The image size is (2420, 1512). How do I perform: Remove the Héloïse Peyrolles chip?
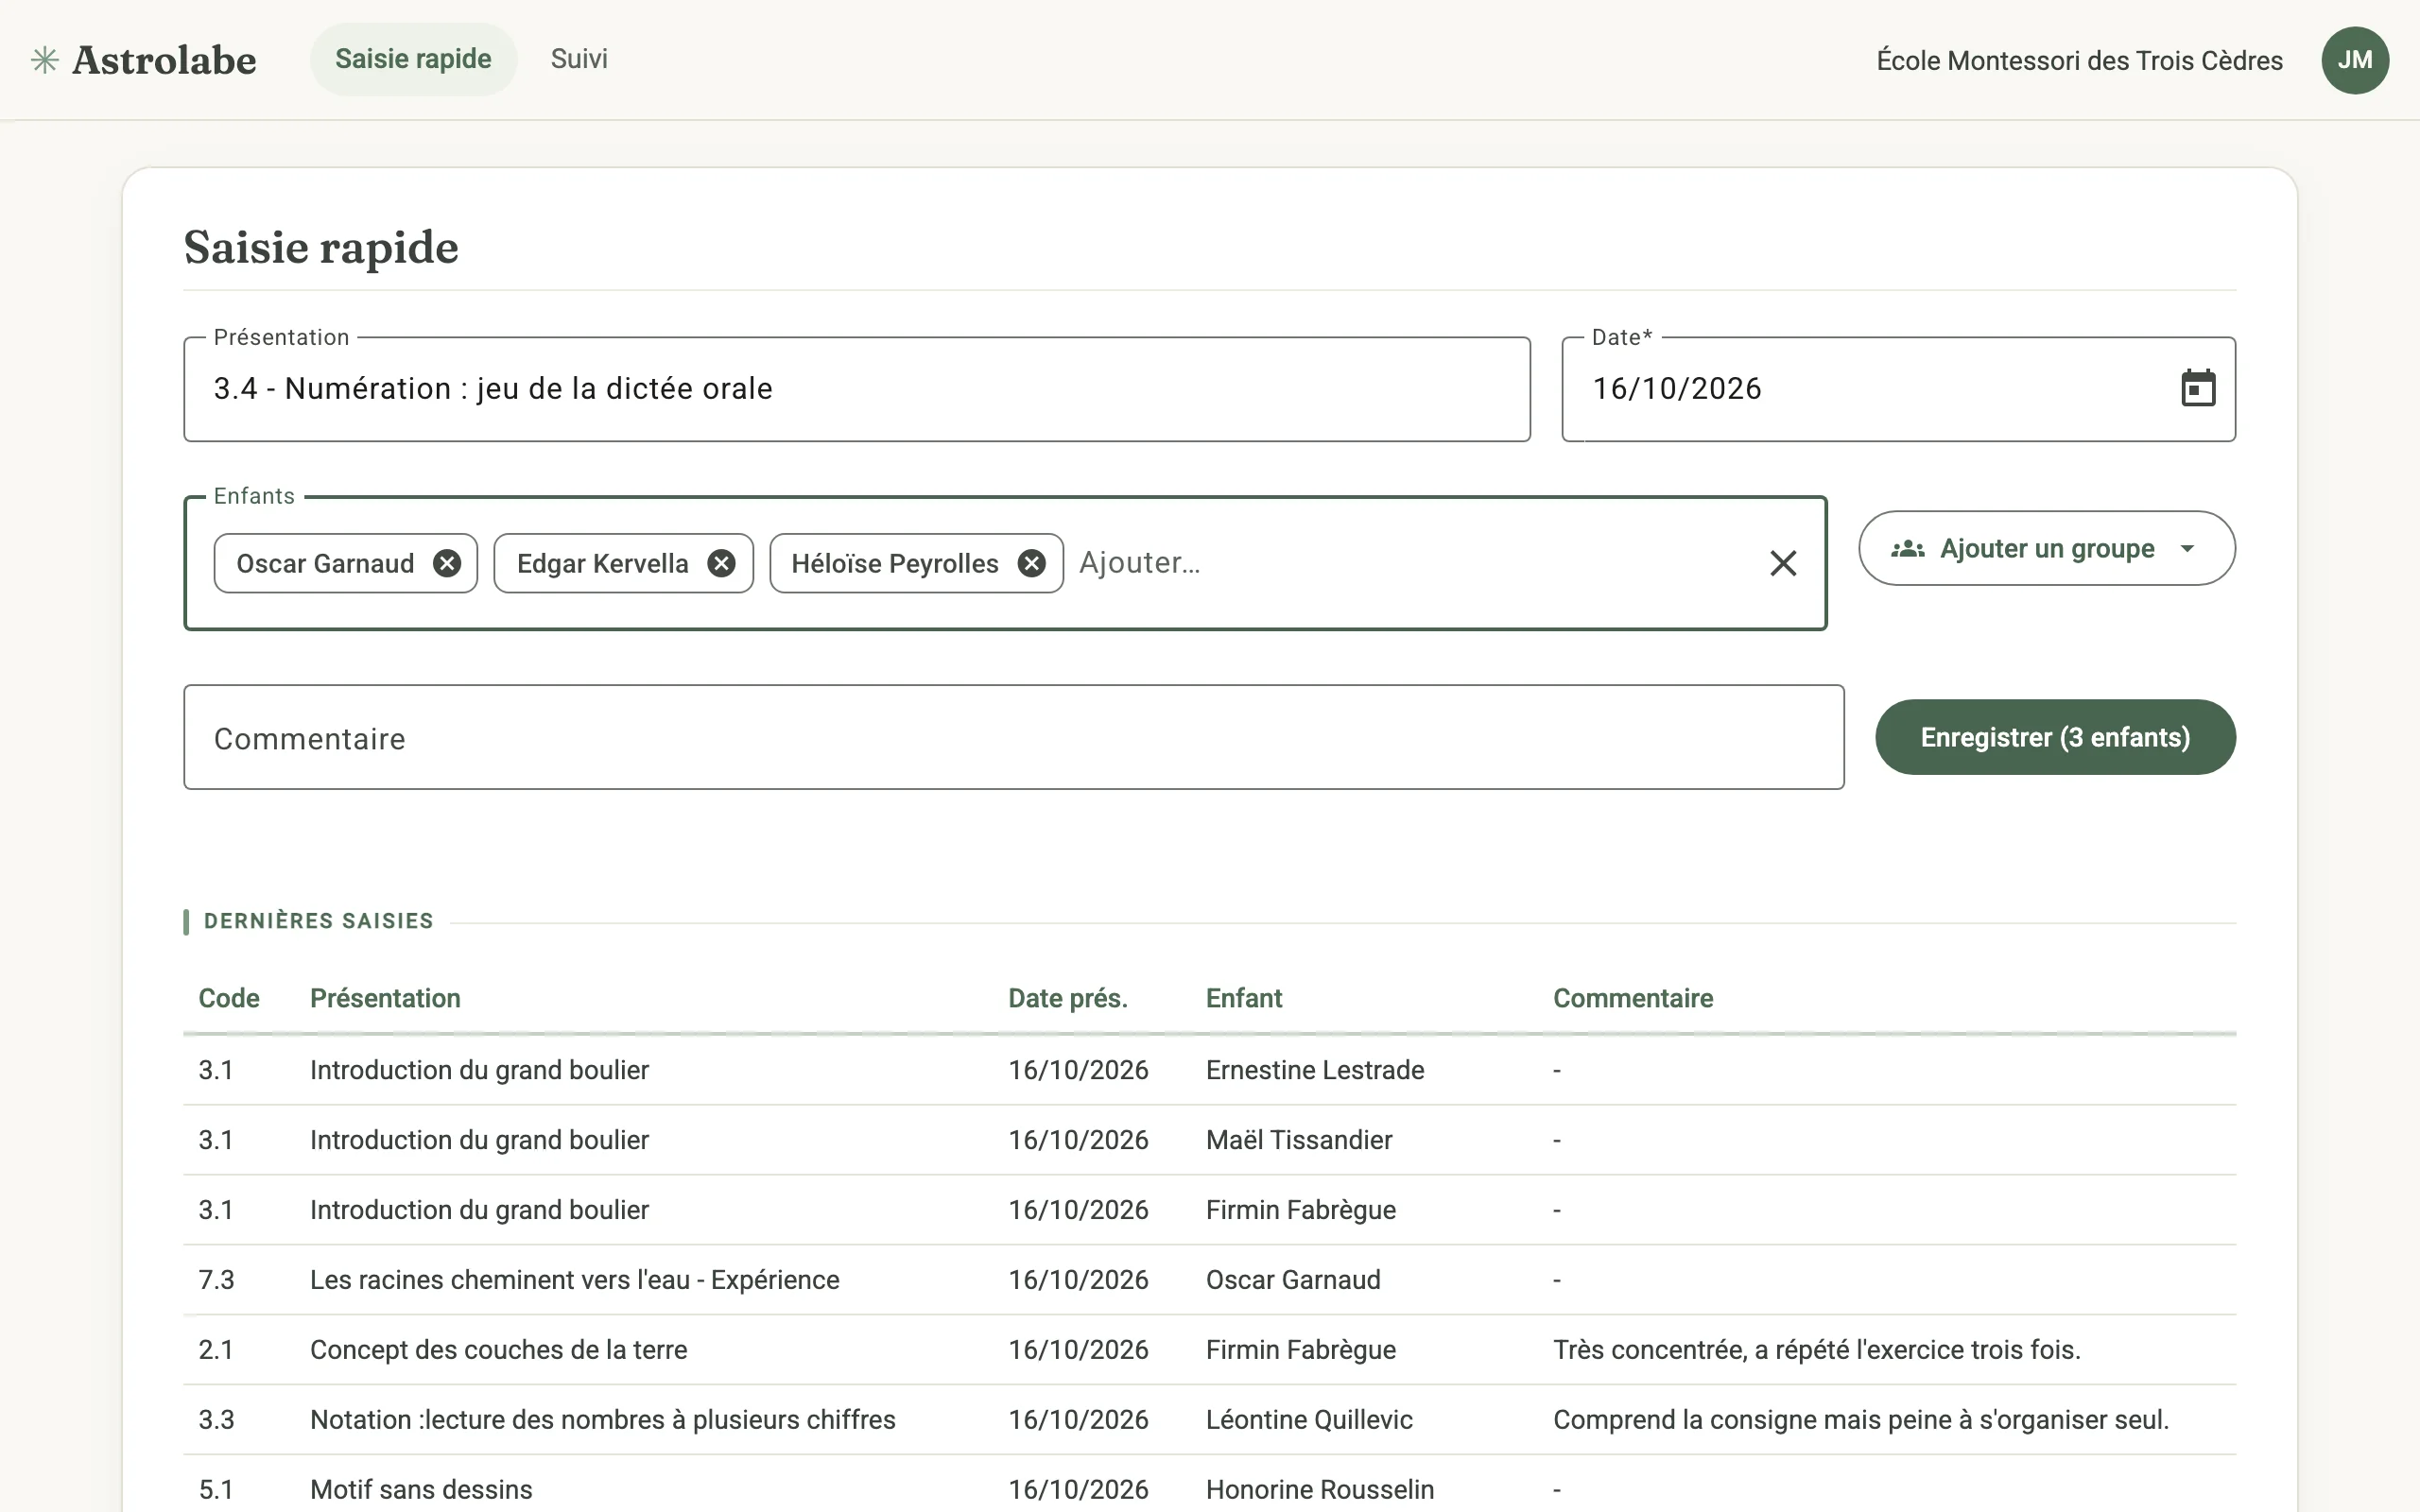pos(1031,564)
